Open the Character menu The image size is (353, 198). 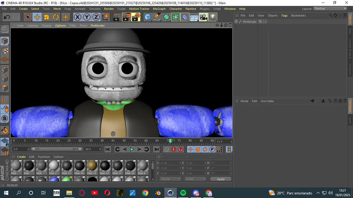pos(176,9)
